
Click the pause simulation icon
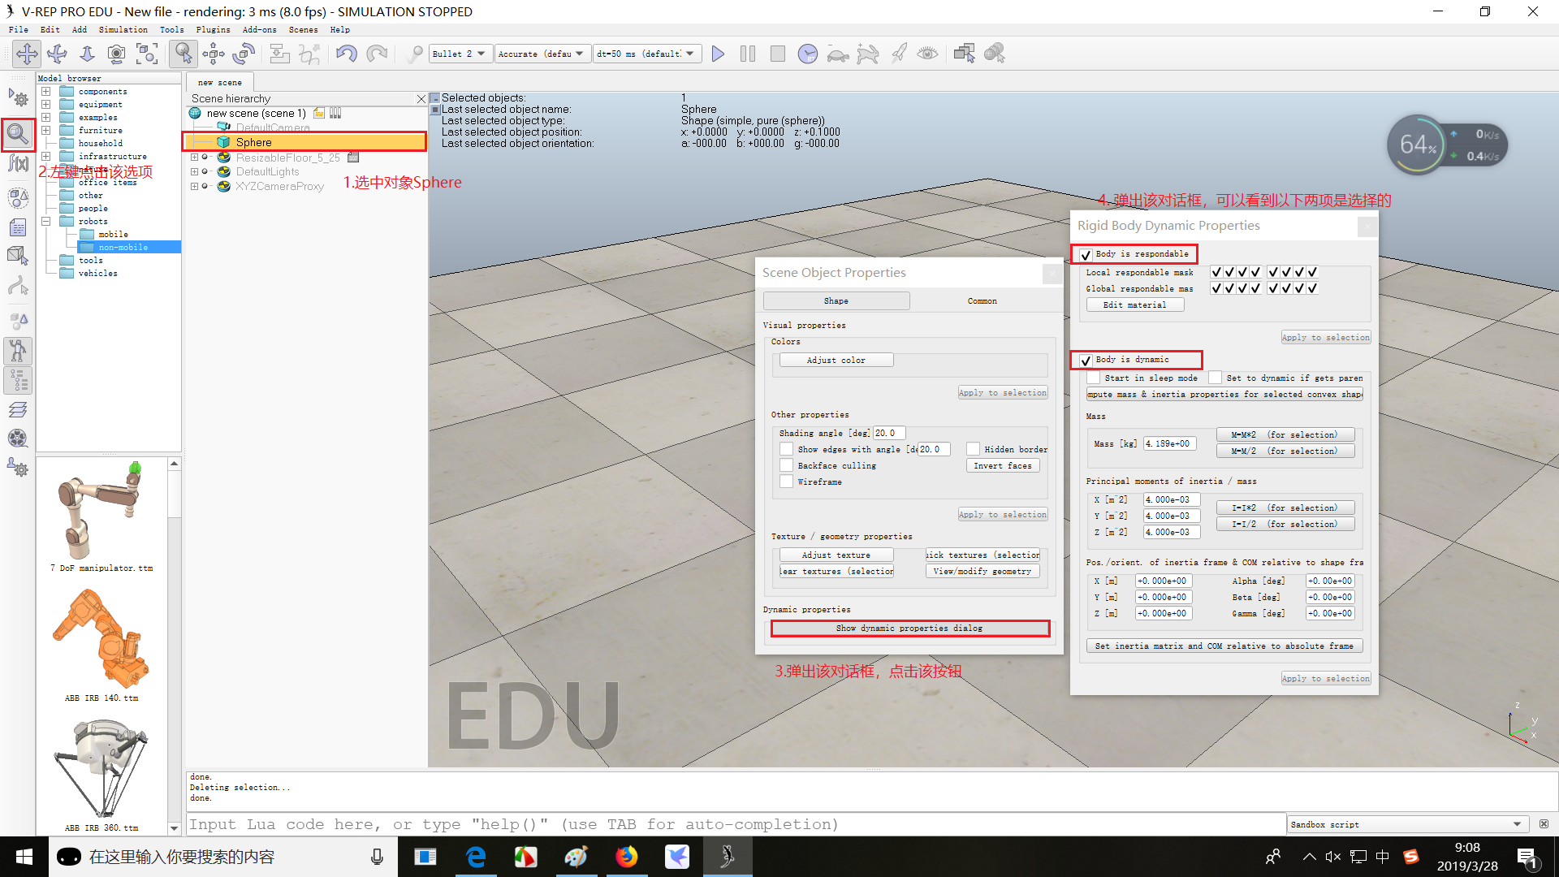coord(748,54)
